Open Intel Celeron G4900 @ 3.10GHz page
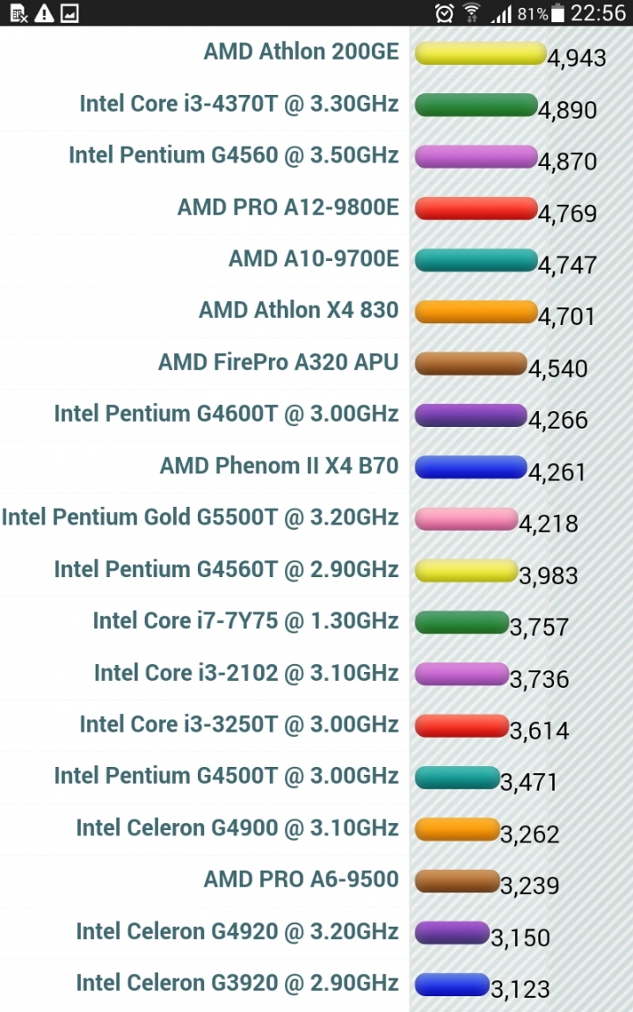 tap(236, 828)
